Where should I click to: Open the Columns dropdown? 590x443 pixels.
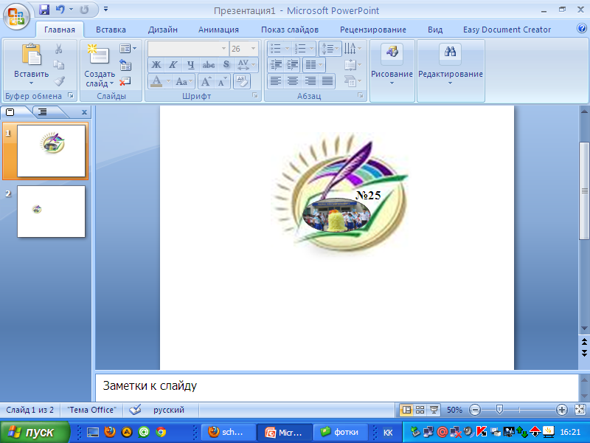coord(314,65)
